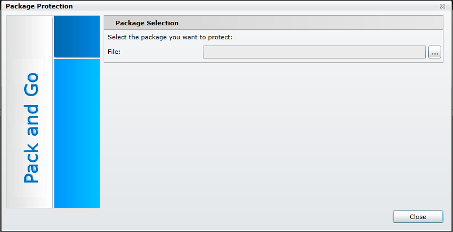Click the "Package Protection" window title
453x232 pixels.
39,6
